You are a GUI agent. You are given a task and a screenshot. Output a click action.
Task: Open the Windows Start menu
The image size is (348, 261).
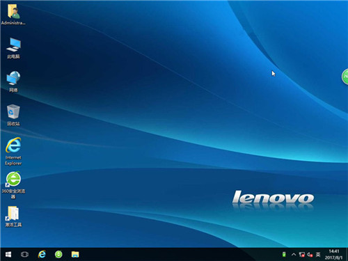[x=8, y=255]
